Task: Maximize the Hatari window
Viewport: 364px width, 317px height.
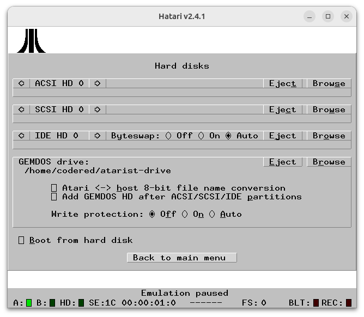Action: [328, 16]
